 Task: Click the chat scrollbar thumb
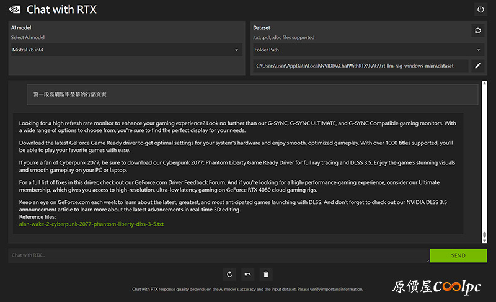[x=484, y=234]
